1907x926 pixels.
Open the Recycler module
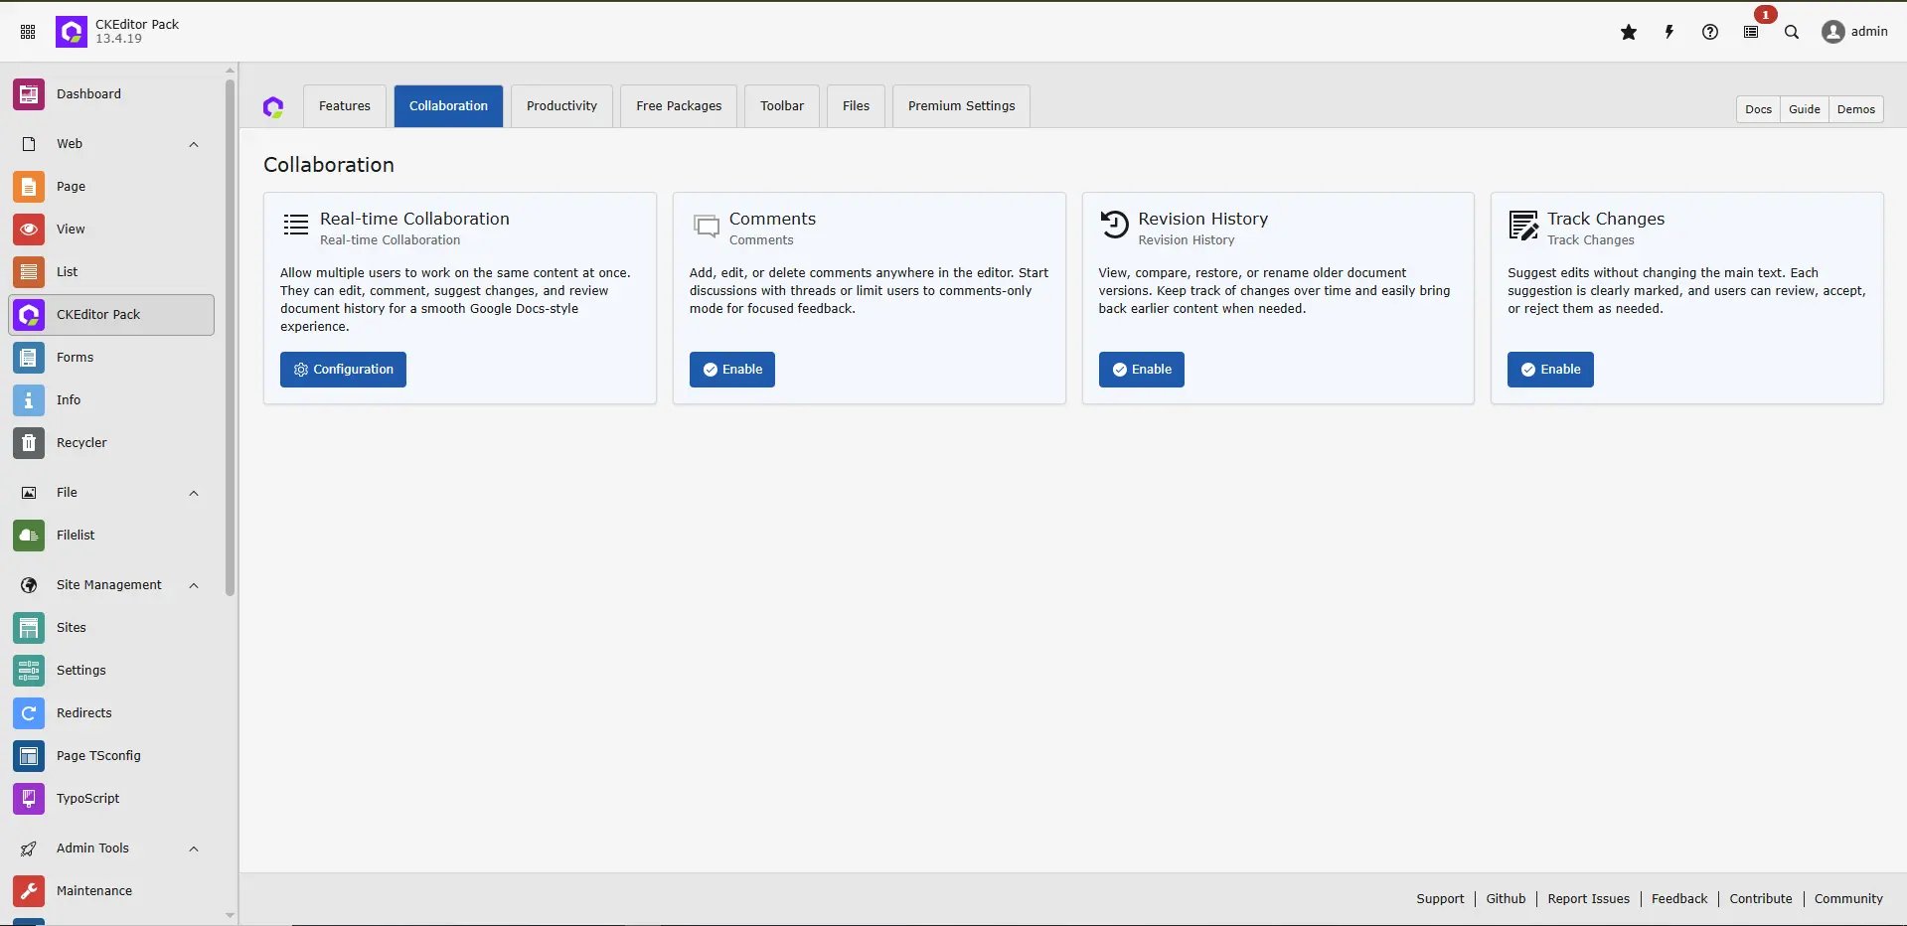pyautogui.click(x=111, y=443)
